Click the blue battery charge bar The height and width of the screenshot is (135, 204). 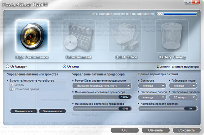[x=180, y=14]
